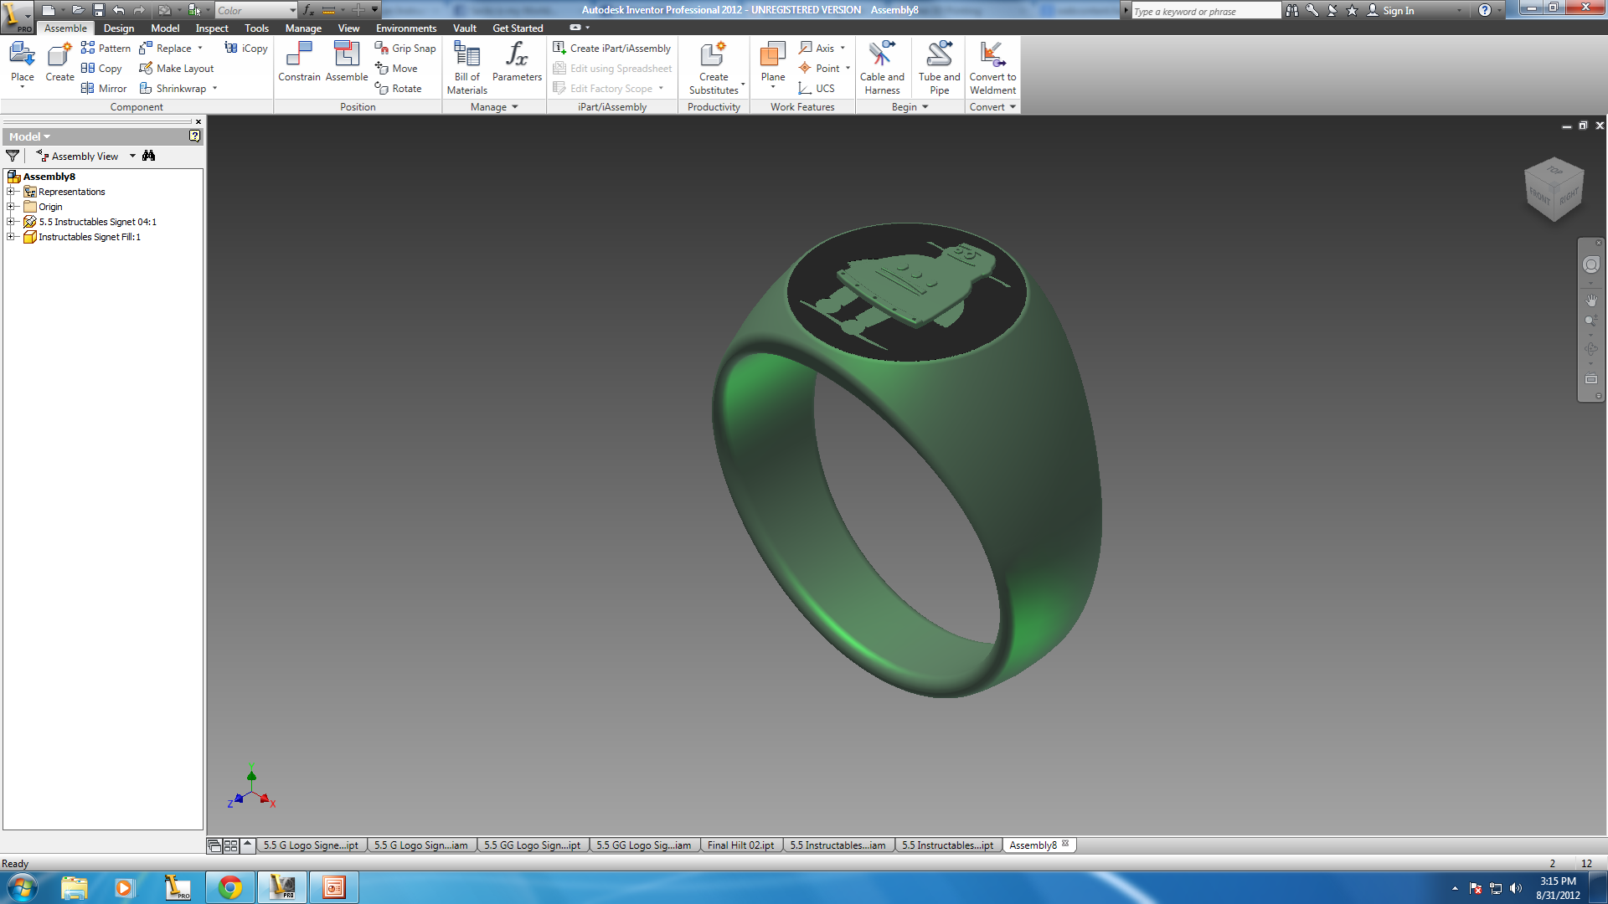
Task: Activate the Mirror component tool
Action: click(x=104, y=89)
